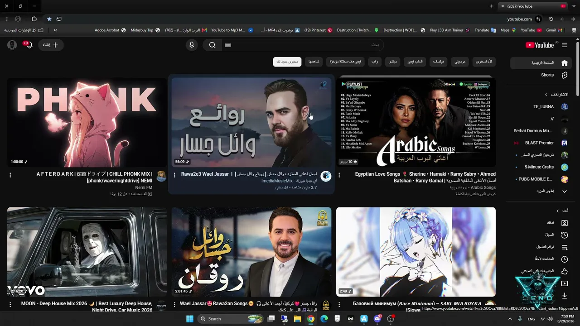View site information next to youtube.com
580x326 pixels.
coord(538,19)
